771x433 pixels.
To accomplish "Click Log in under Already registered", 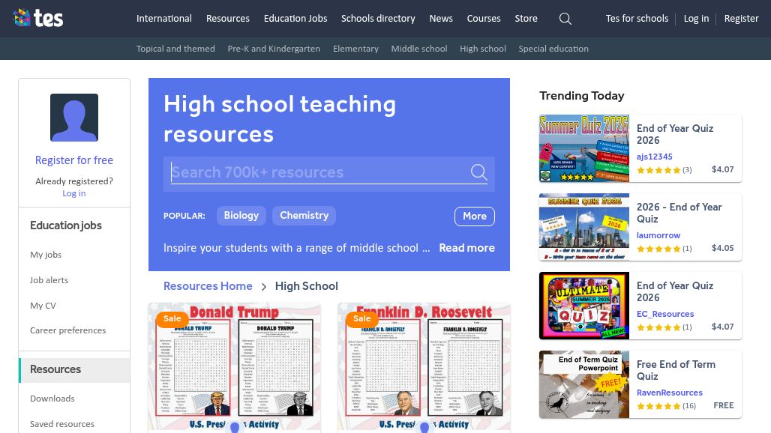I will pos(74,193).
